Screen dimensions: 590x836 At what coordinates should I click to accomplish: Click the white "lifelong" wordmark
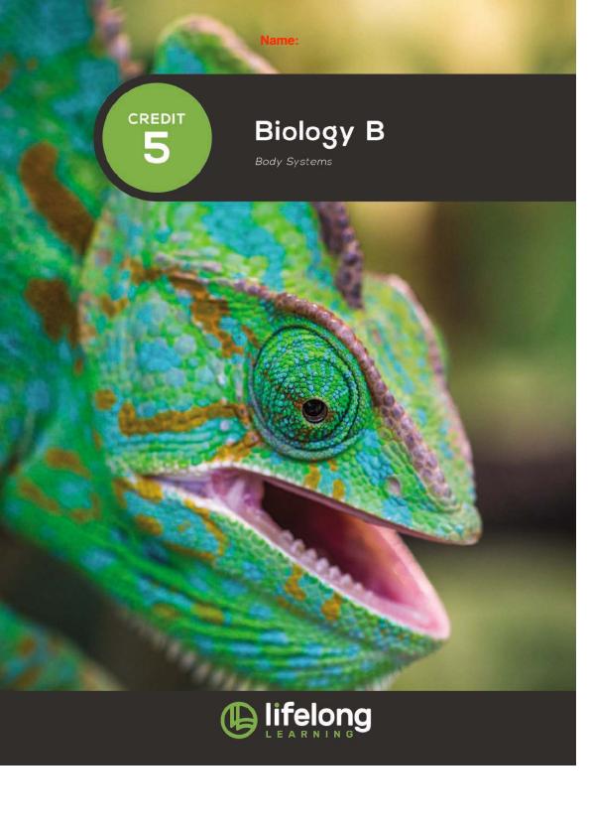[x=318, y=715]
